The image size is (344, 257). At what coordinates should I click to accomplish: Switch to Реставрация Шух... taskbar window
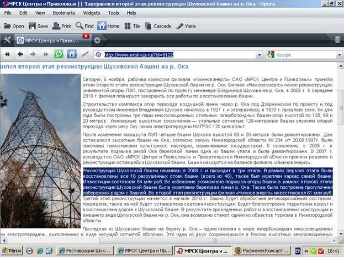pyautogui.click(x=85, y=250)
